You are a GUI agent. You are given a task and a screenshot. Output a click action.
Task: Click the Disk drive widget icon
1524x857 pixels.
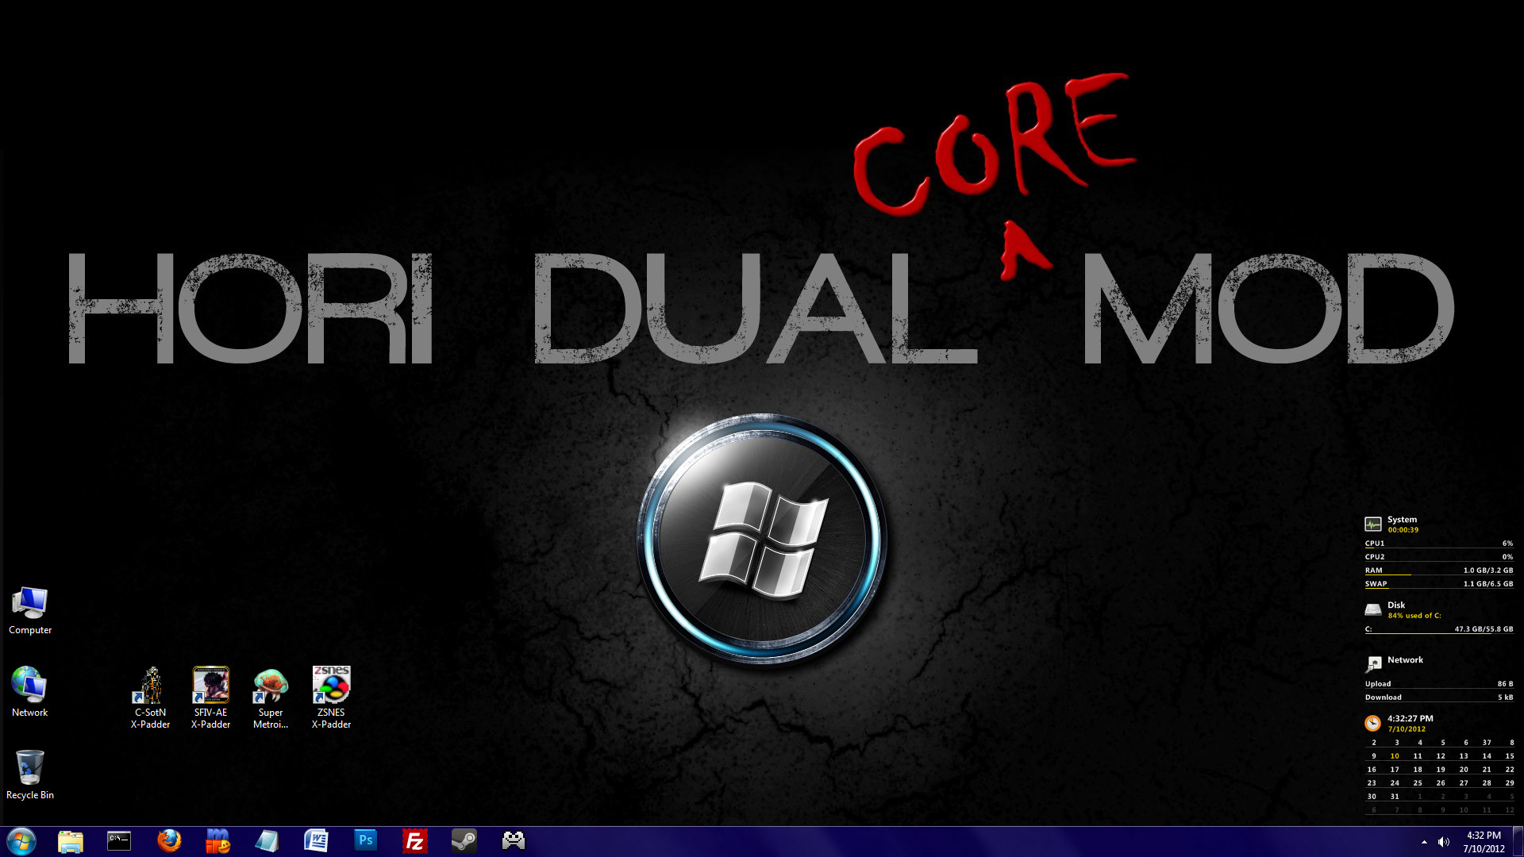[1373, 609]
